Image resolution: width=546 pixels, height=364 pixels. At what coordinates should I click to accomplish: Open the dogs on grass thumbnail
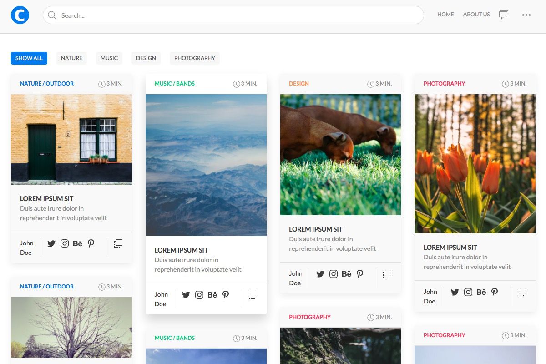point(340,155)
